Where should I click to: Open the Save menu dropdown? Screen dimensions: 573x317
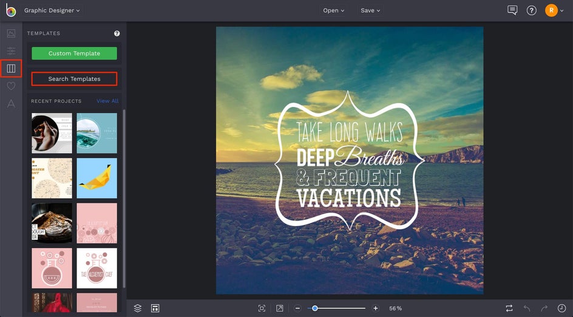click(x=370, y=10)
